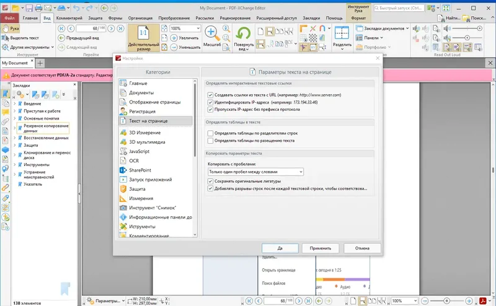Click Предыдущий вид back arrow

[61, 38]
